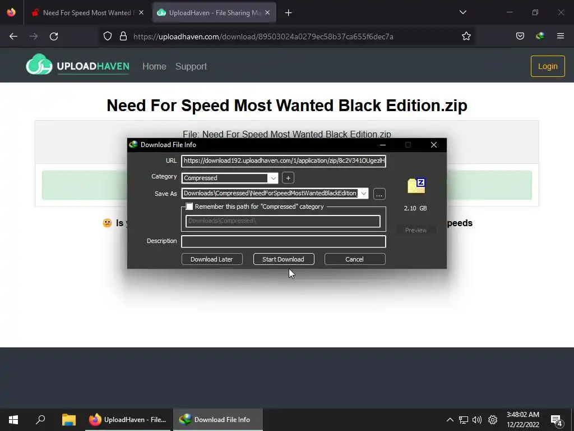Close the Need For Speed tab
Viewport: 574px width, 431px height.
click(x=141, y=12)
